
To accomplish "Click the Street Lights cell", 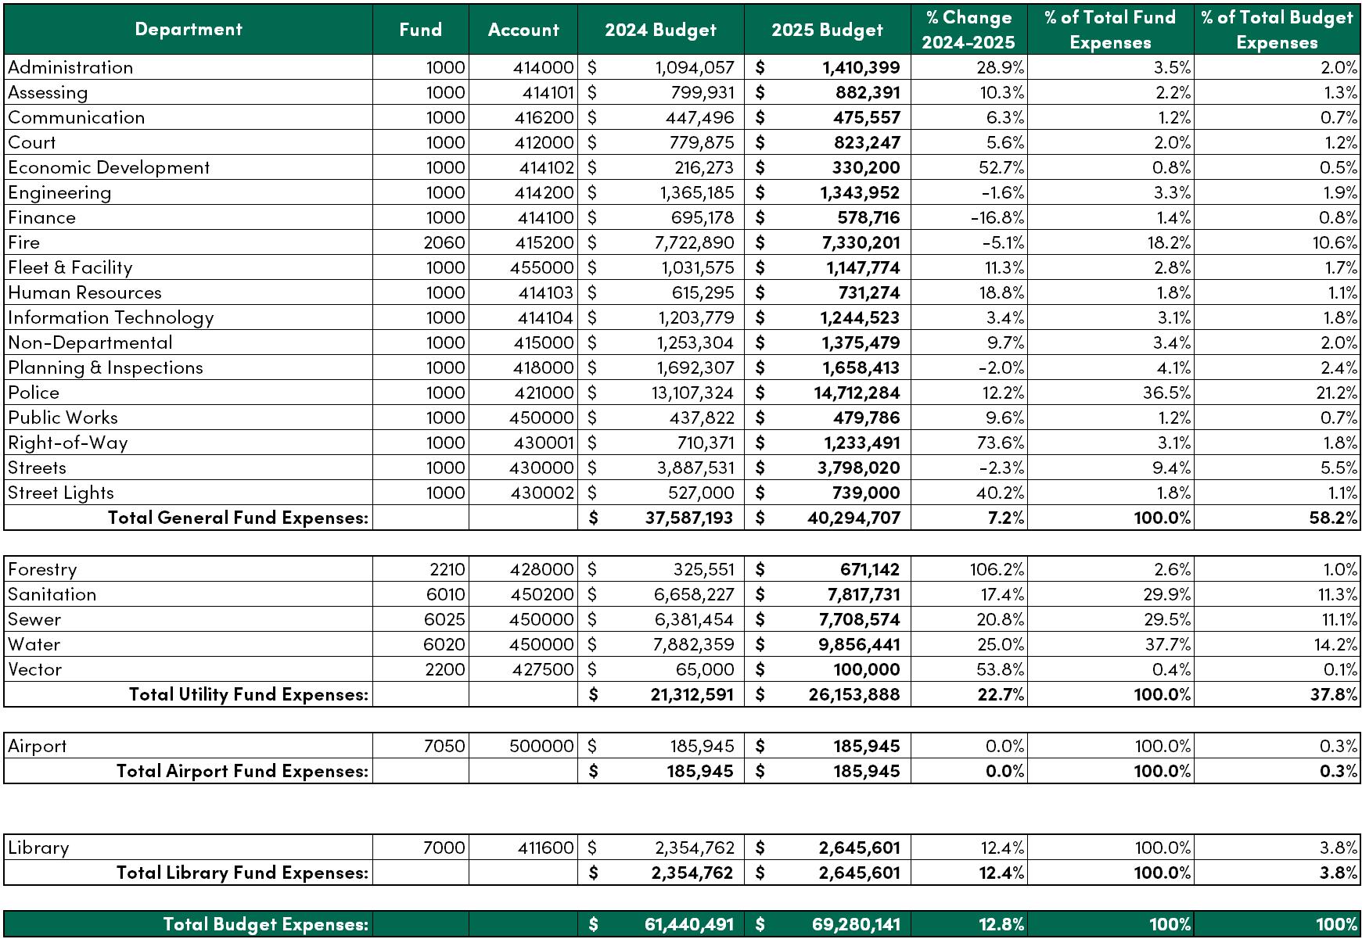I will pos(189,493).
